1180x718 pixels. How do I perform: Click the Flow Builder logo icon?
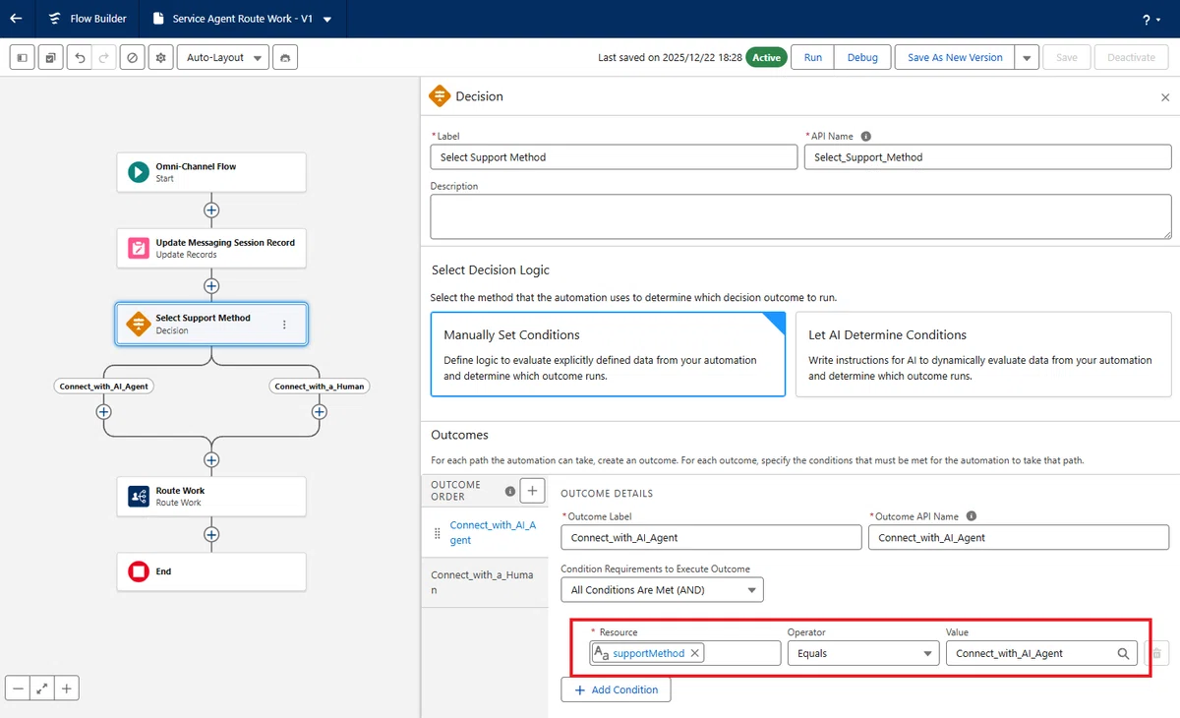click(x=53, y=19)
